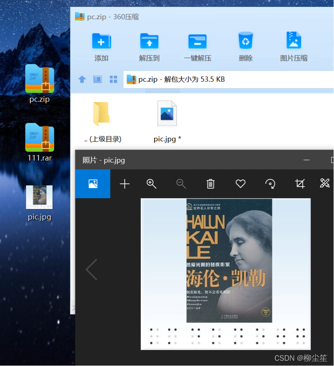Viewport: 334px width, 366px height.
Task: Select the pc.zip desktop icon
Action: click(x=39, y=83)
